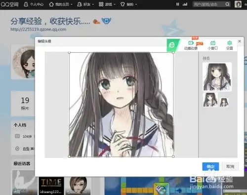Click the house icon beside 我的主页

[x=51, y=4]
